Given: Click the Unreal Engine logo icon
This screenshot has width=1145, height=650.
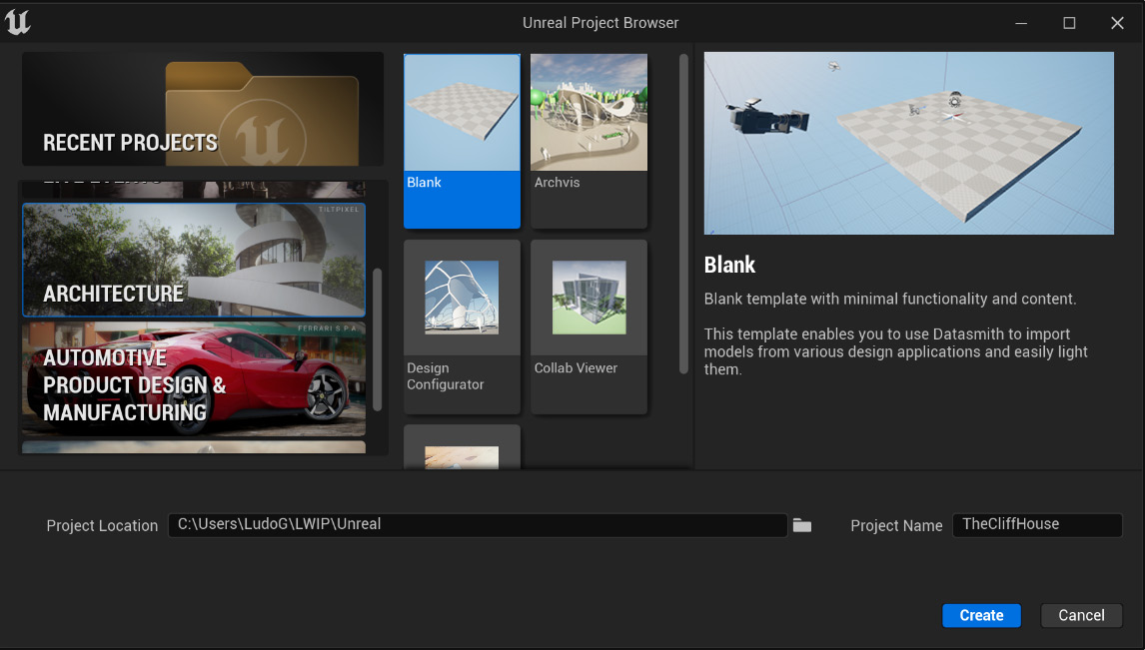Looking at the screenshot, I should tap(18, 22).
